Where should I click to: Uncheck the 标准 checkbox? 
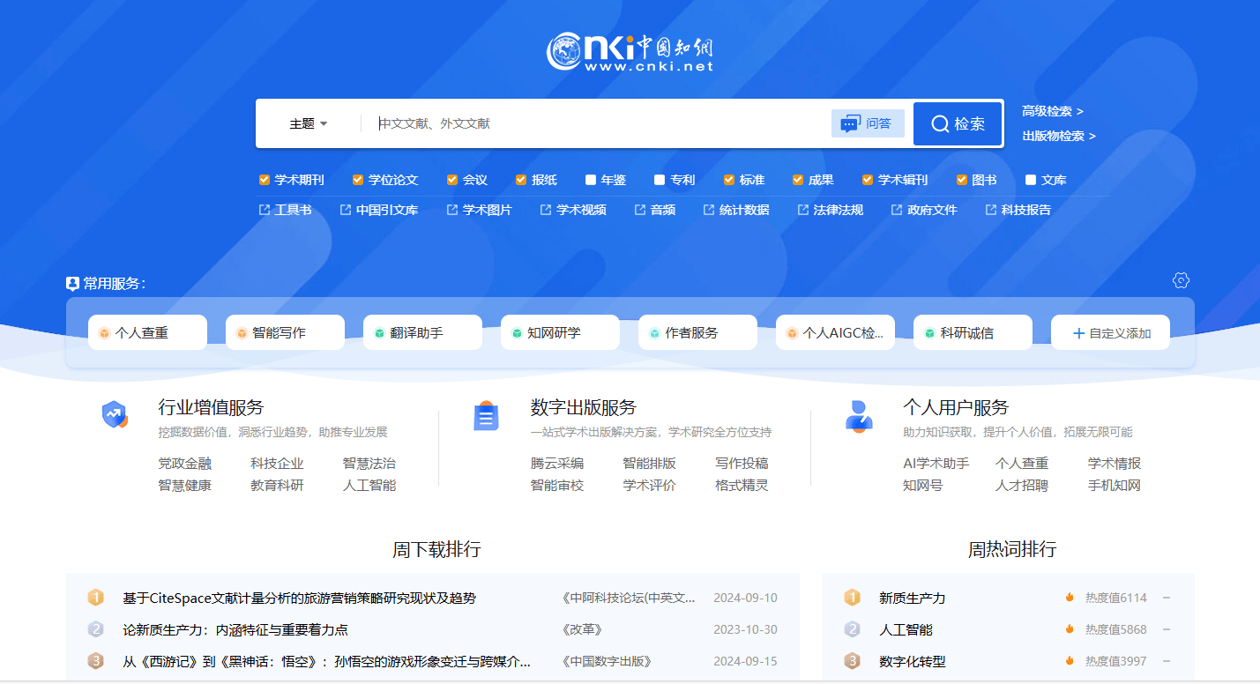coord(729,180)
